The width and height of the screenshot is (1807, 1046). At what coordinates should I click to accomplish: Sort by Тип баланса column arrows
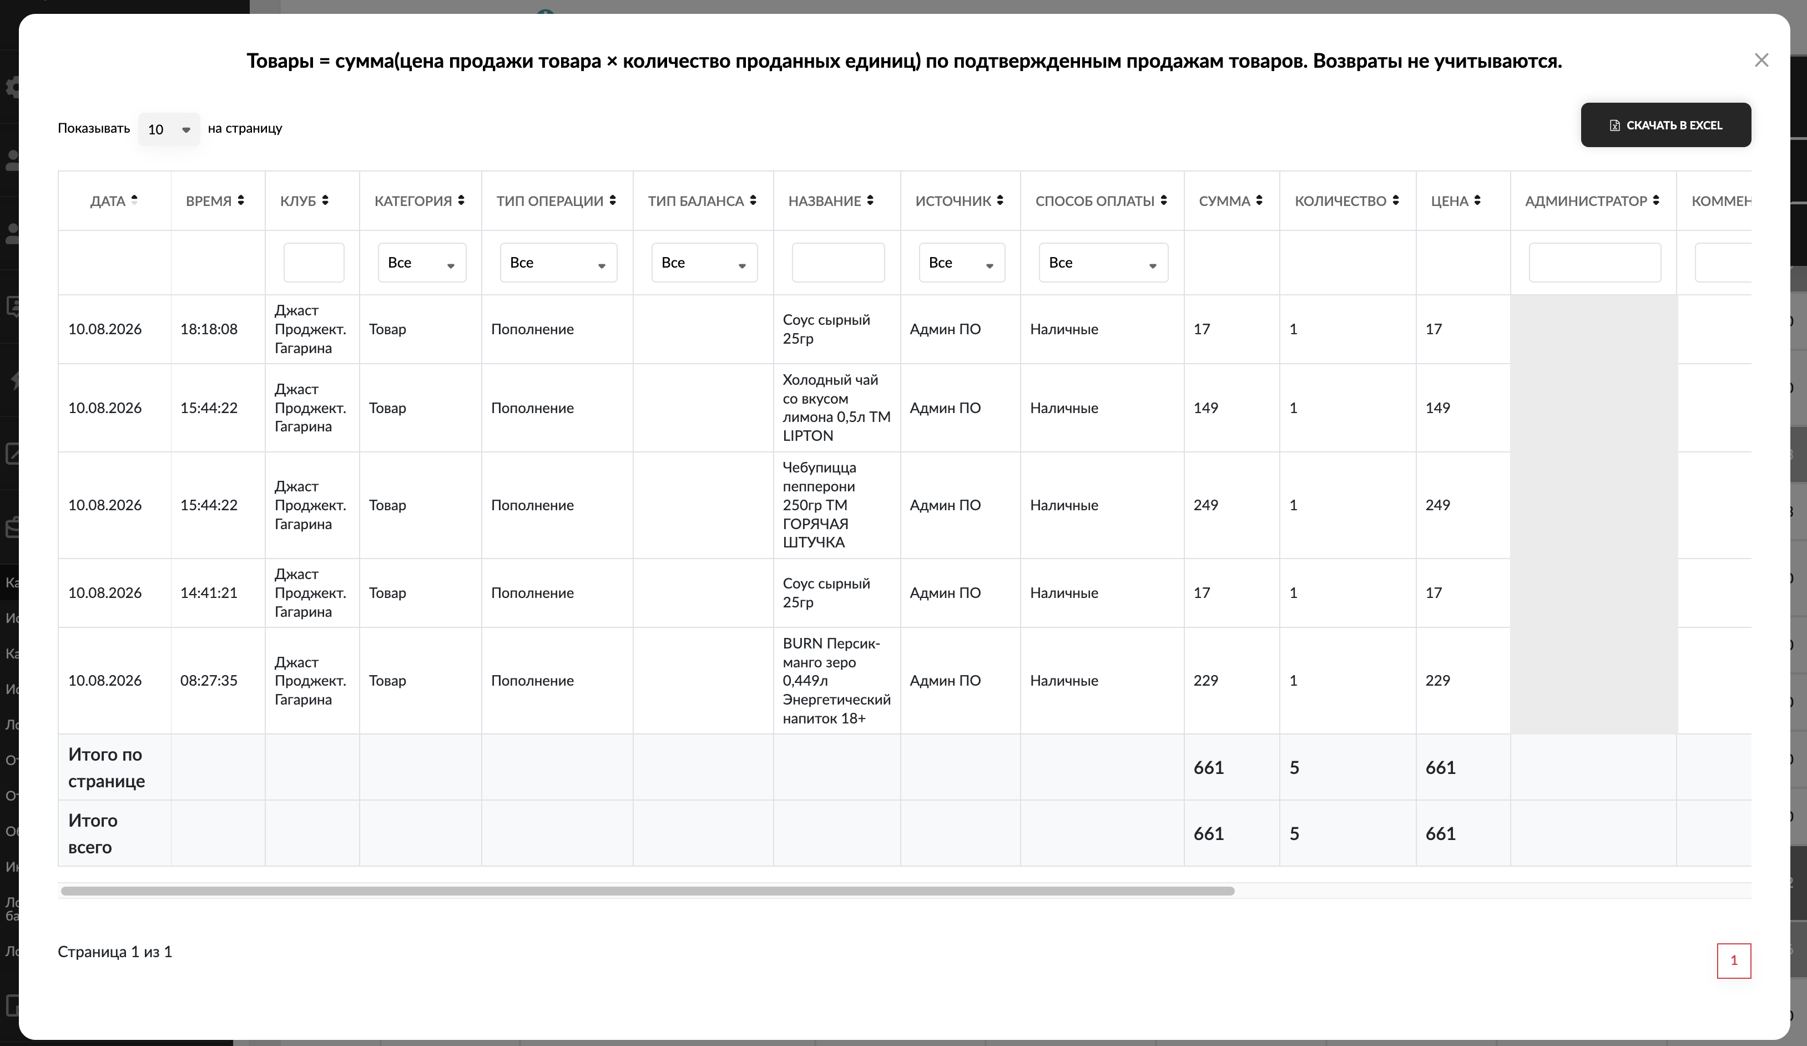tap(753, 200)
